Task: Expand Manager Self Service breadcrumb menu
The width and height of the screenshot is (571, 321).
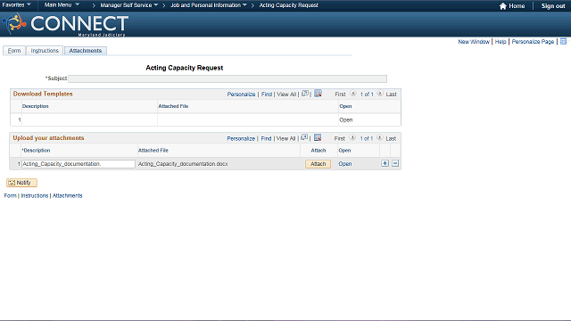Action: [128, 5]
